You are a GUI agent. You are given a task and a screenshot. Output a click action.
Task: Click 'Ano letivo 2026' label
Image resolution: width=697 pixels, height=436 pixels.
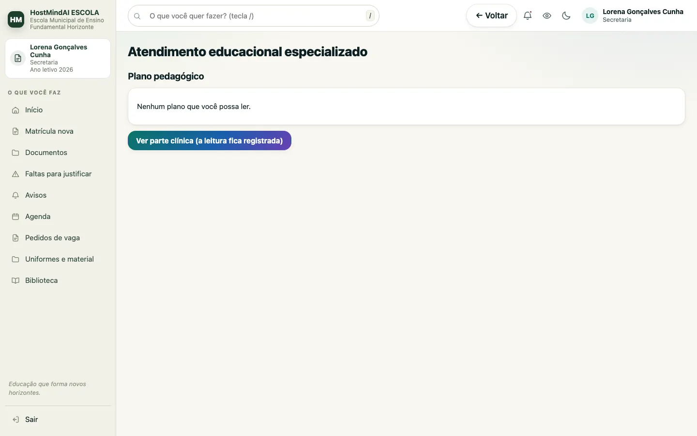coord(51,70)
